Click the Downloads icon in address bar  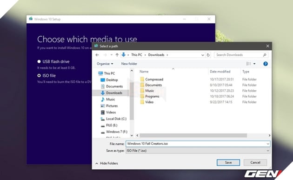coord(123,55)
